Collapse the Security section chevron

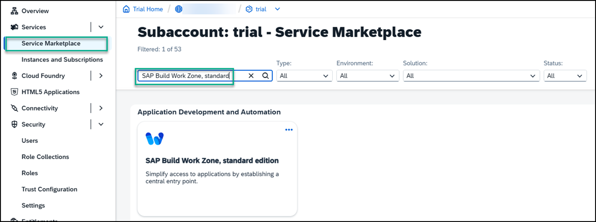click(x=101, y=124)
